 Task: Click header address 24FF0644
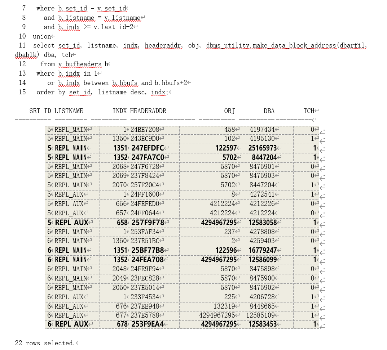(145, 213)
